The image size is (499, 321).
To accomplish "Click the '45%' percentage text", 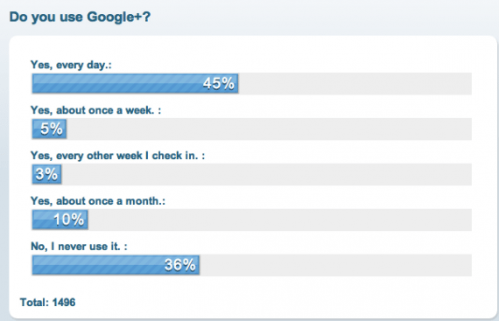I will (218, 84).
